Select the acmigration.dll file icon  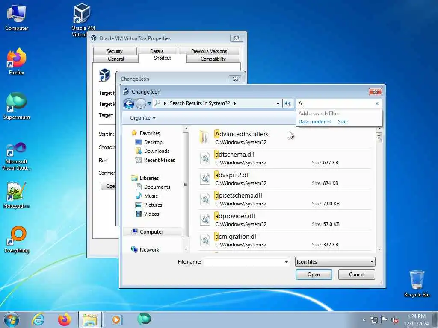click(x=205, y=240)
